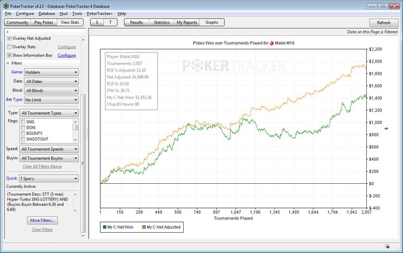Open the Tools menu
The height and width of the screenshot is (253, 403).
[77, 14]
